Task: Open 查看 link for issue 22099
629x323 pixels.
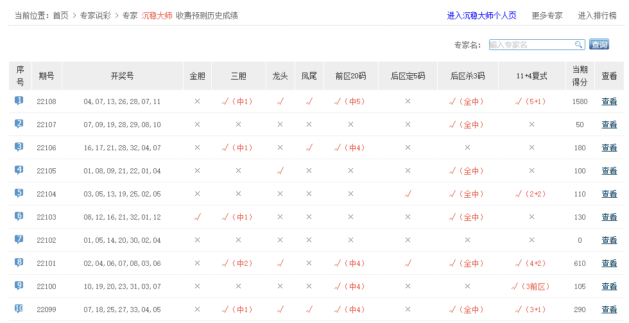Action: (609, 310)
